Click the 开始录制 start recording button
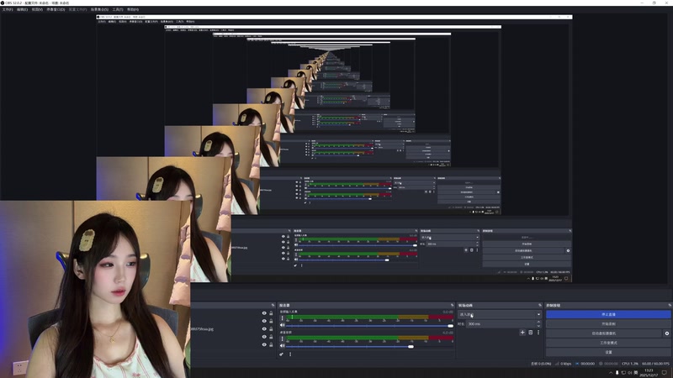The image size is (673, 378). [608, 323]
